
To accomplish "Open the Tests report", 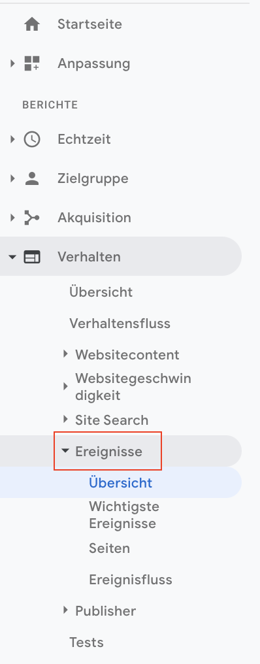I will (x=86, y=642).
